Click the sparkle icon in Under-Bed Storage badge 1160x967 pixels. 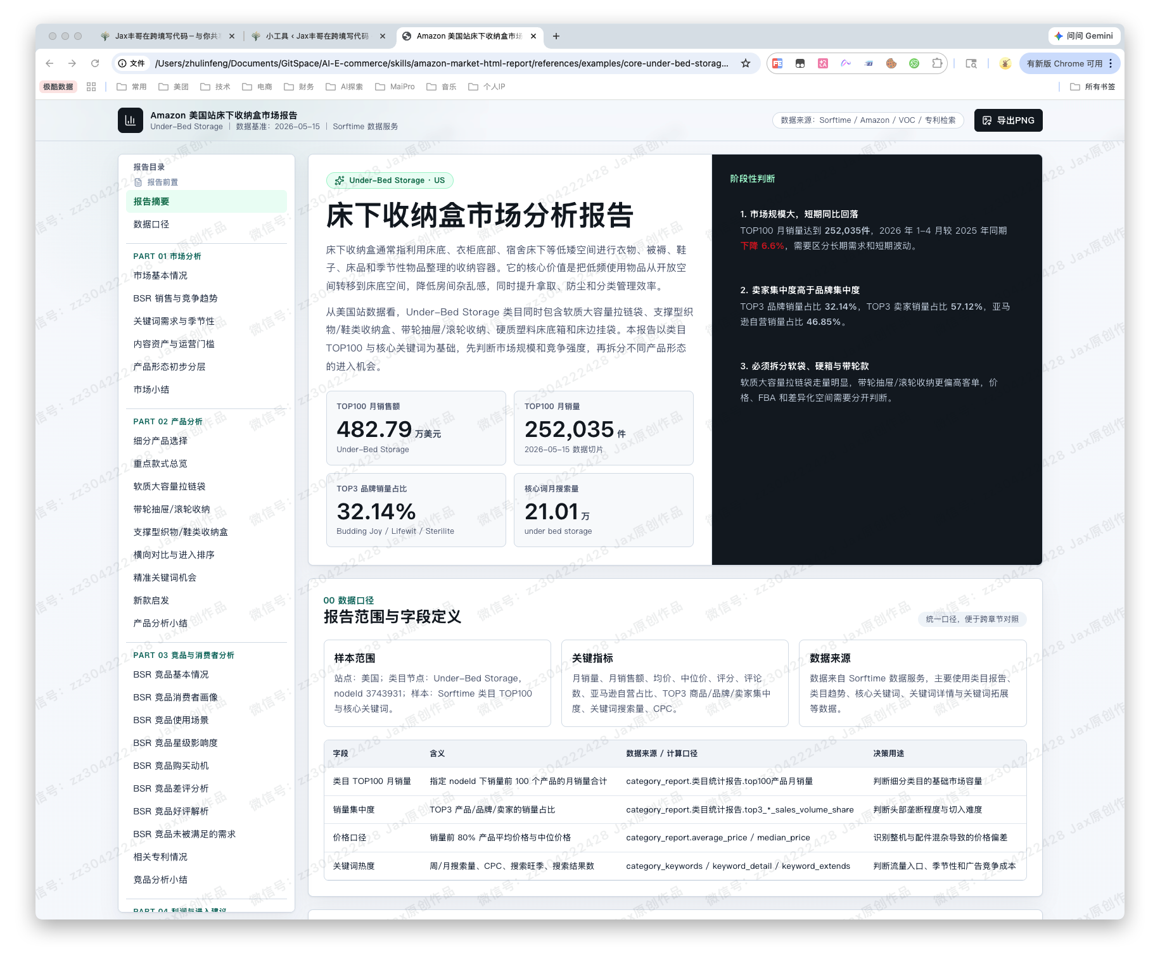(x=340, y=180)
